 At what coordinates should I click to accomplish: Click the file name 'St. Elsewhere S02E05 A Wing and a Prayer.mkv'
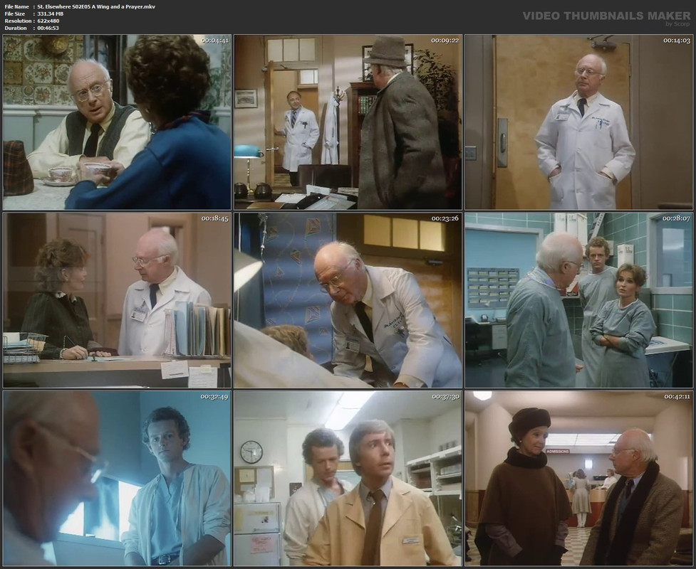[96, 6]
